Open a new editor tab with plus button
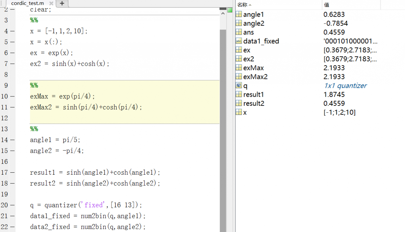This screenshot has height=232, width=405. (x=62, y=3)
